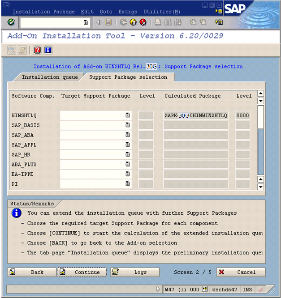Open SAP_HR target support package list

pyautogui.click(x=128, y=154)
